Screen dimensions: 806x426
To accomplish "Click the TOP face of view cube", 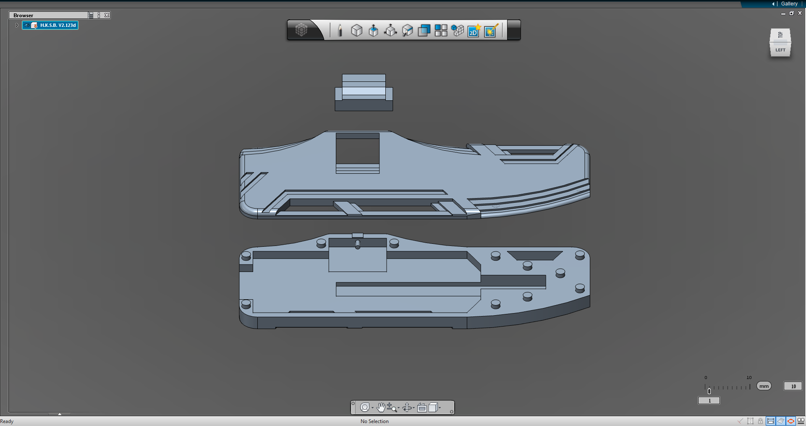I will click(780, 35).
